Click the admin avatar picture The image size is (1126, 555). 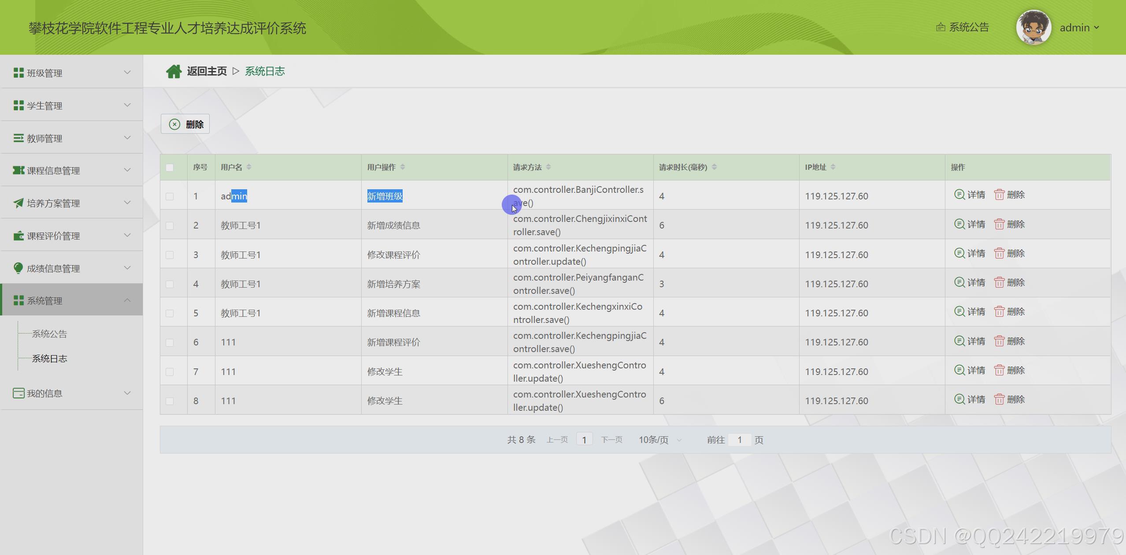pos(1033,27)
